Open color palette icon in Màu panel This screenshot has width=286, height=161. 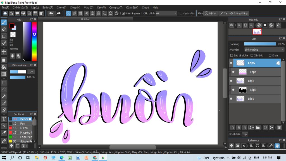point(12,56)
